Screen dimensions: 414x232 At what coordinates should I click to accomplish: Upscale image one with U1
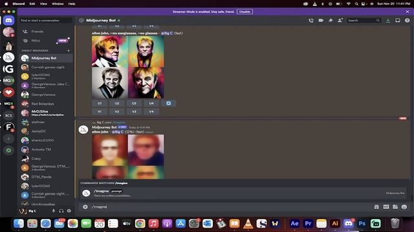100,103
